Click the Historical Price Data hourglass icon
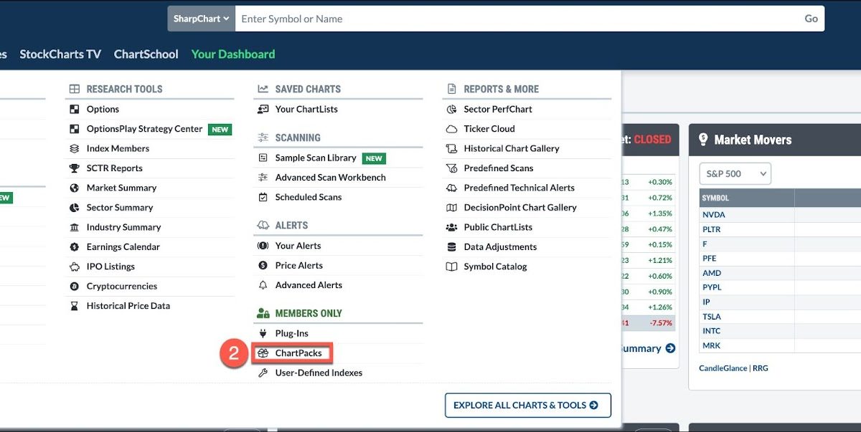The width and height of the screenshot is (861, 432). click(x=74, y=306)
